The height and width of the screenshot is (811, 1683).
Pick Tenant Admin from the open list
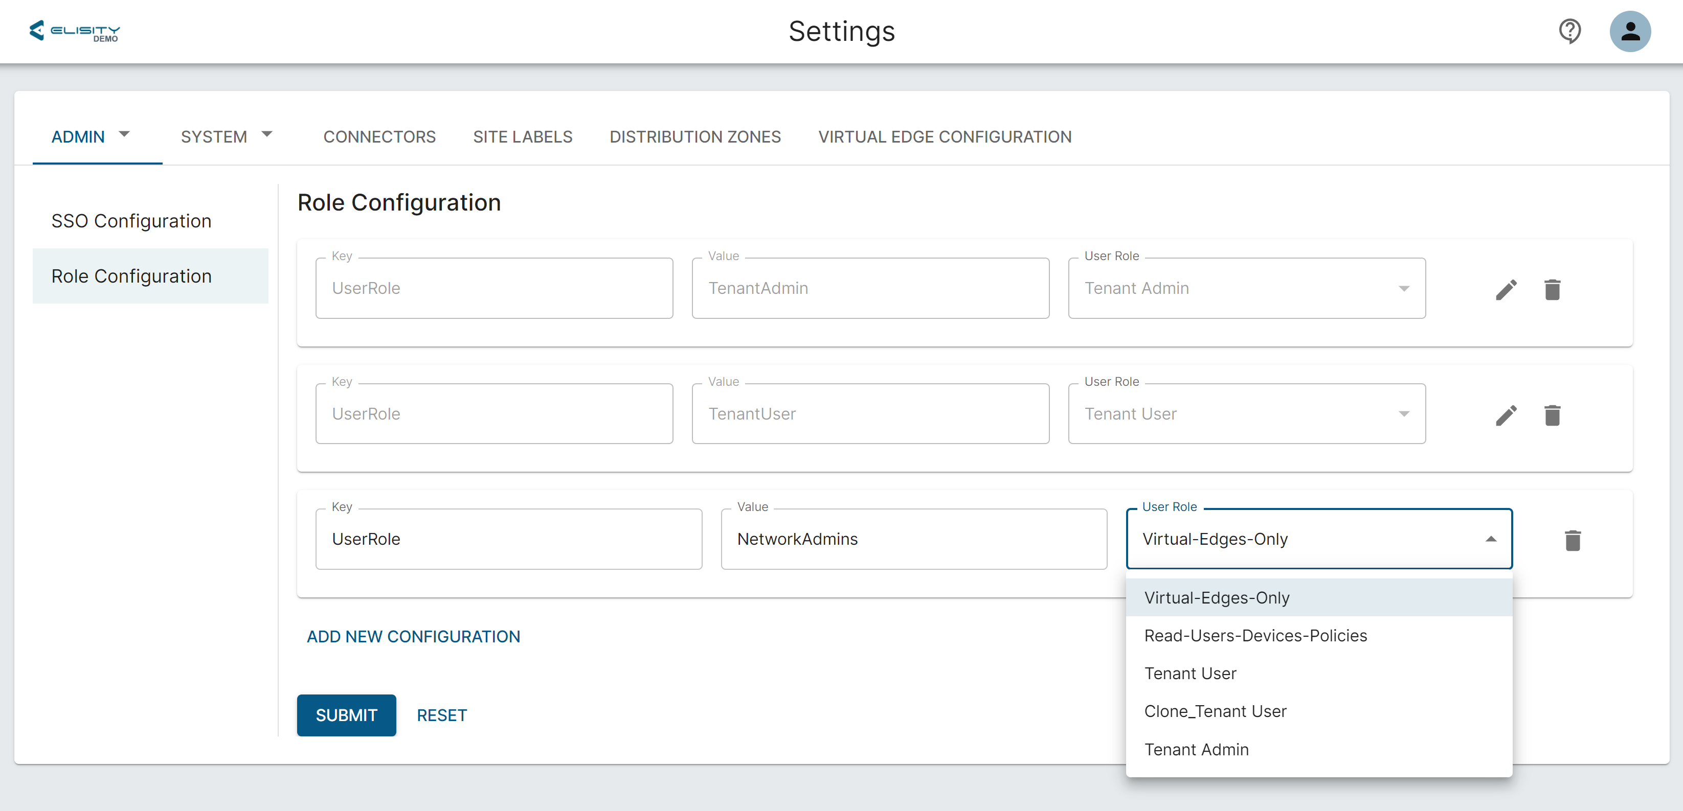[1196, 750]
